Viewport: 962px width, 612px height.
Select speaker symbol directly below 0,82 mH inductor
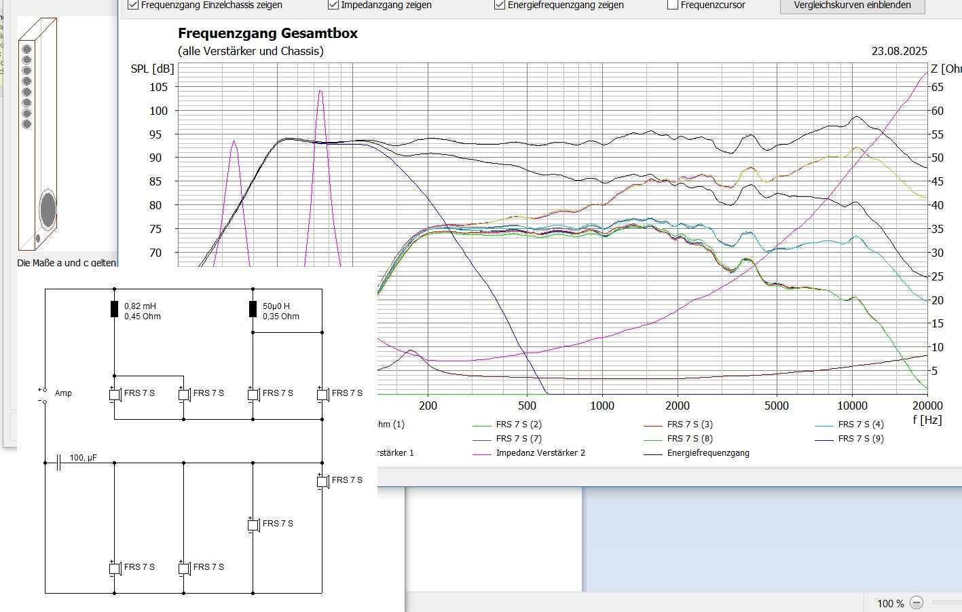coord(115,394)
